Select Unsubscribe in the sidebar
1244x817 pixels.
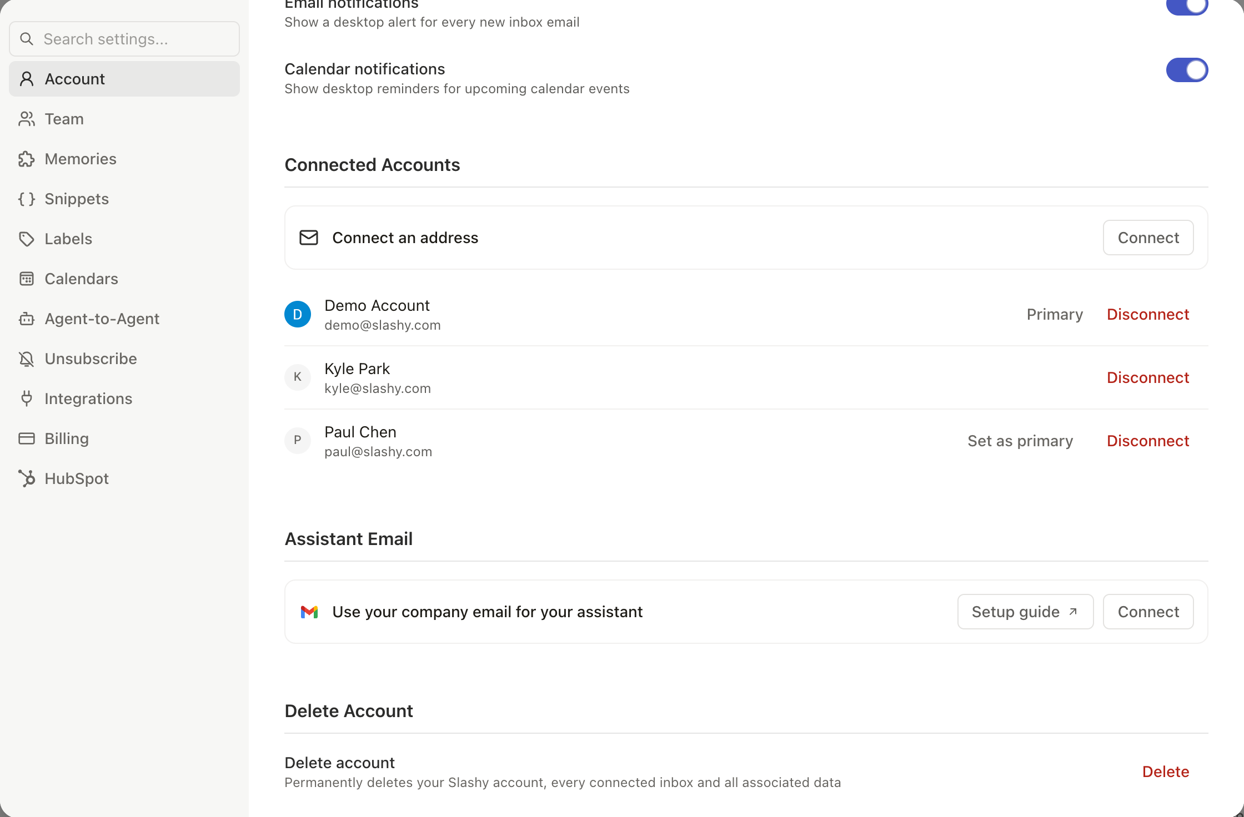pyautogui.click(x=124, y=359)
